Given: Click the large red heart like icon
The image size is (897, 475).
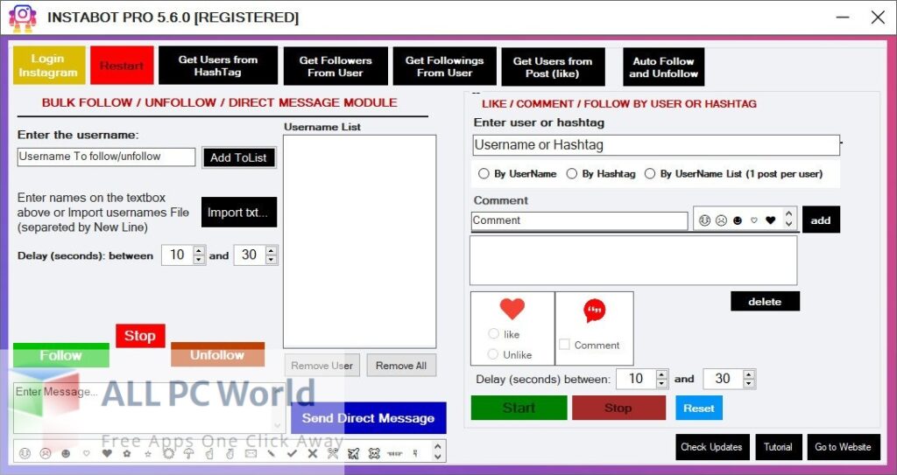Looking at the screenshot, I should coord(512,310).
